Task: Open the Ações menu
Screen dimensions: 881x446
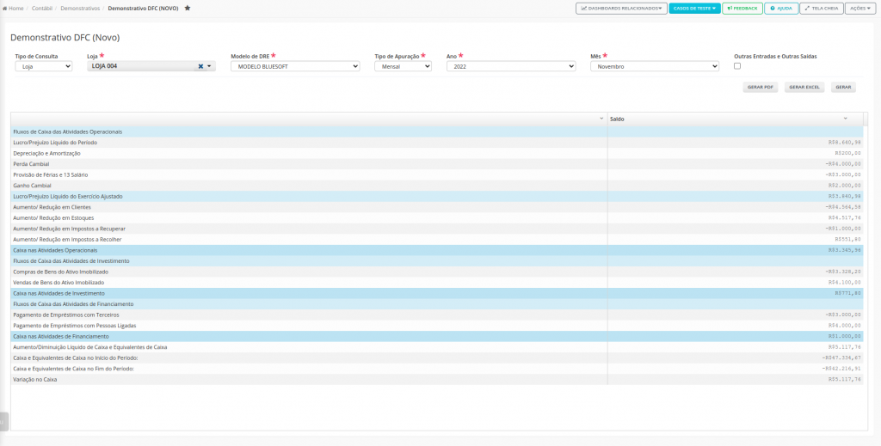Action: (x=861, y=8)
